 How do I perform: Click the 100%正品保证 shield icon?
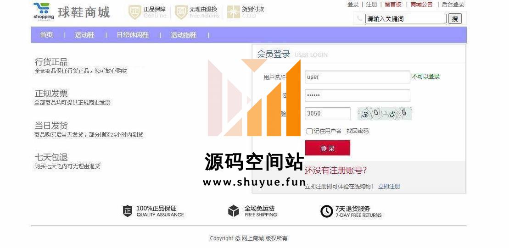coord(128,211)
